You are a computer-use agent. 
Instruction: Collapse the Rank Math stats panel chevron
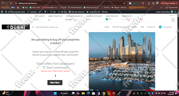(173, 20)
